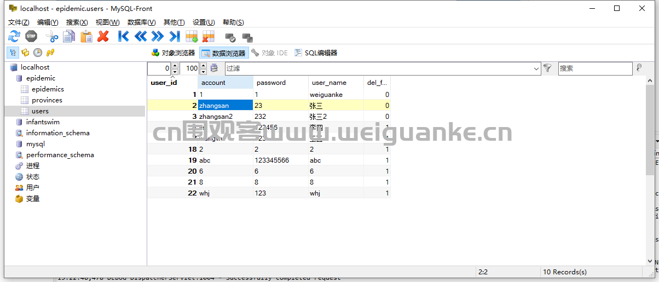The image size is (659, 282).
Task: Select the infantswim database in tree
Action: (43, 122)
